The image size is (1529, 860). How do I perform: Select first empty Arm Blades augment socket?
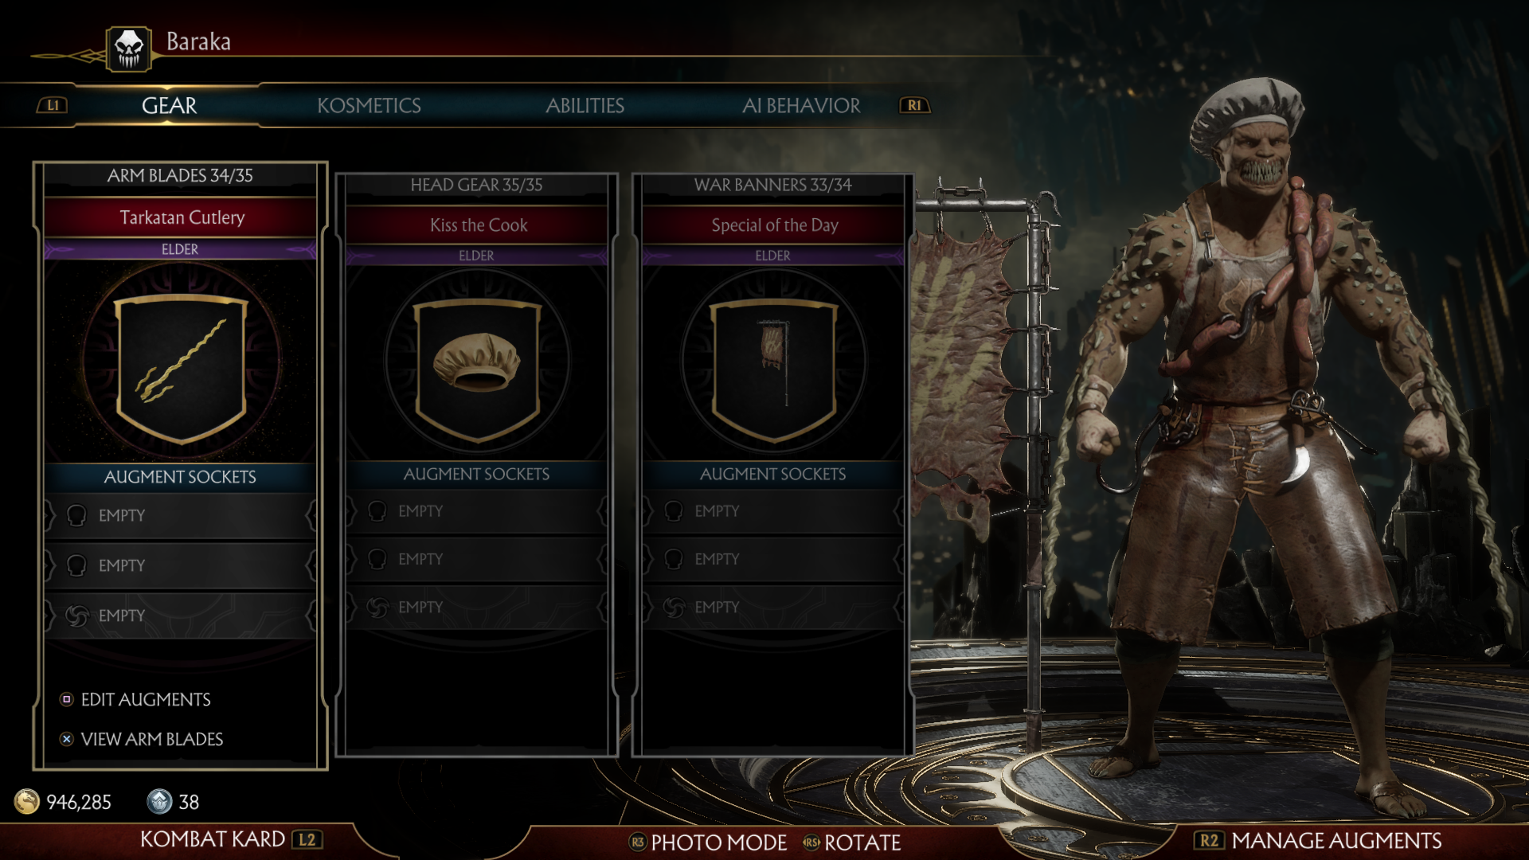180,516
